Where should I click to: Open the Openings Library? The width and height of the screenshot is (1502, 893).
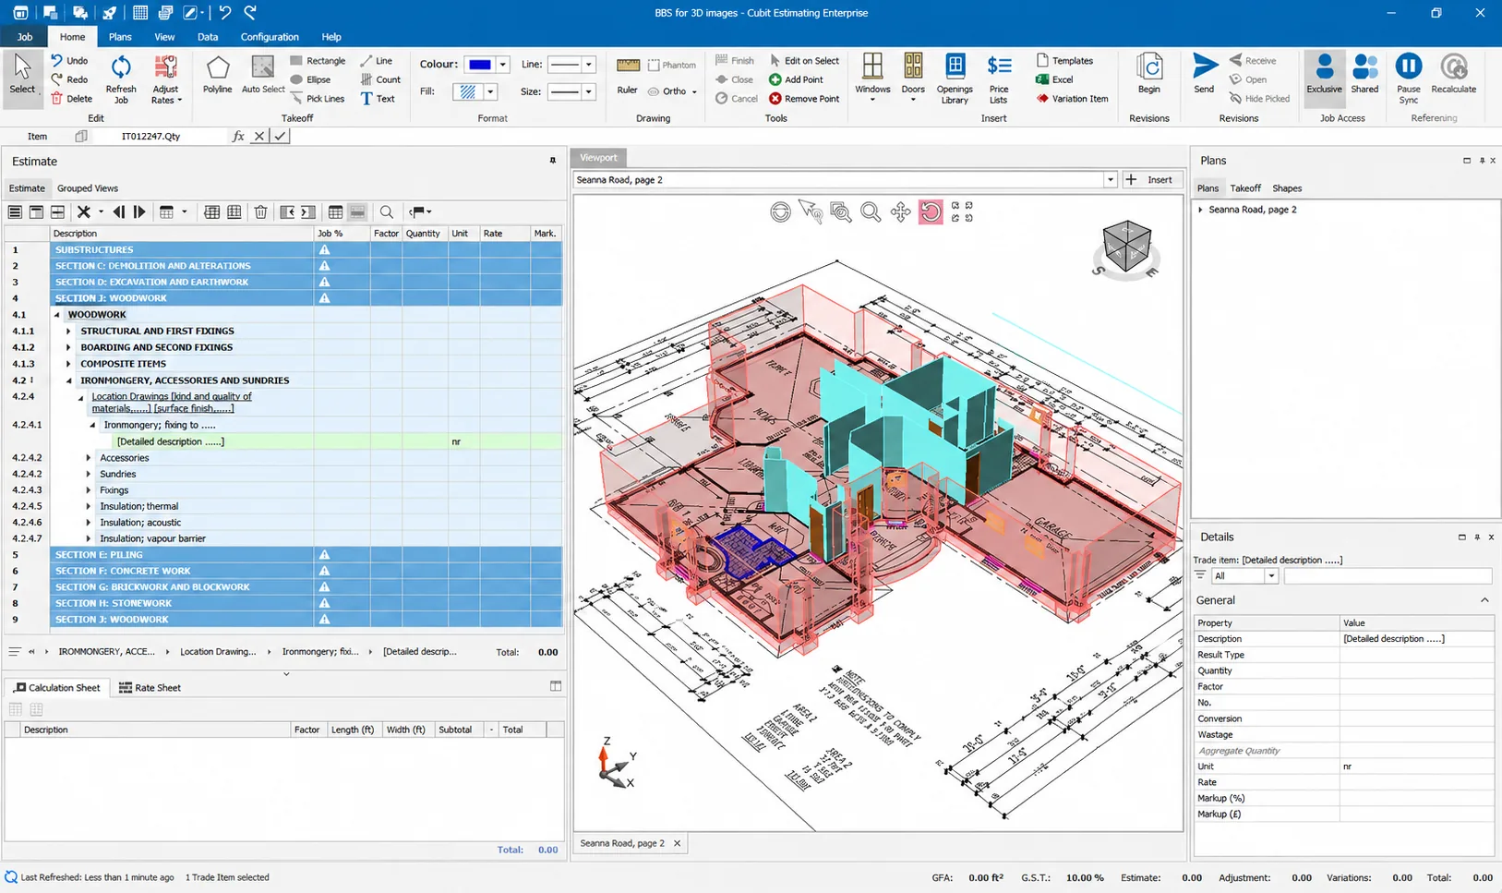(955, 79)
